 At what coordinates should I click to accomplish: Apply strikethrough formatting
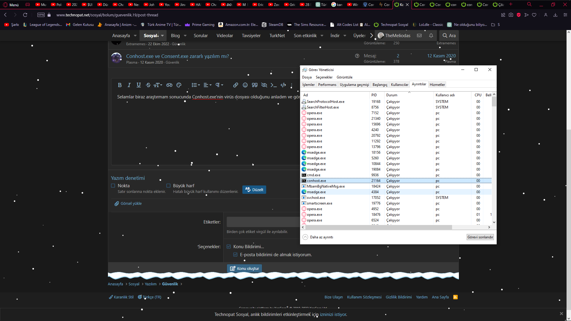coord(148,85)
